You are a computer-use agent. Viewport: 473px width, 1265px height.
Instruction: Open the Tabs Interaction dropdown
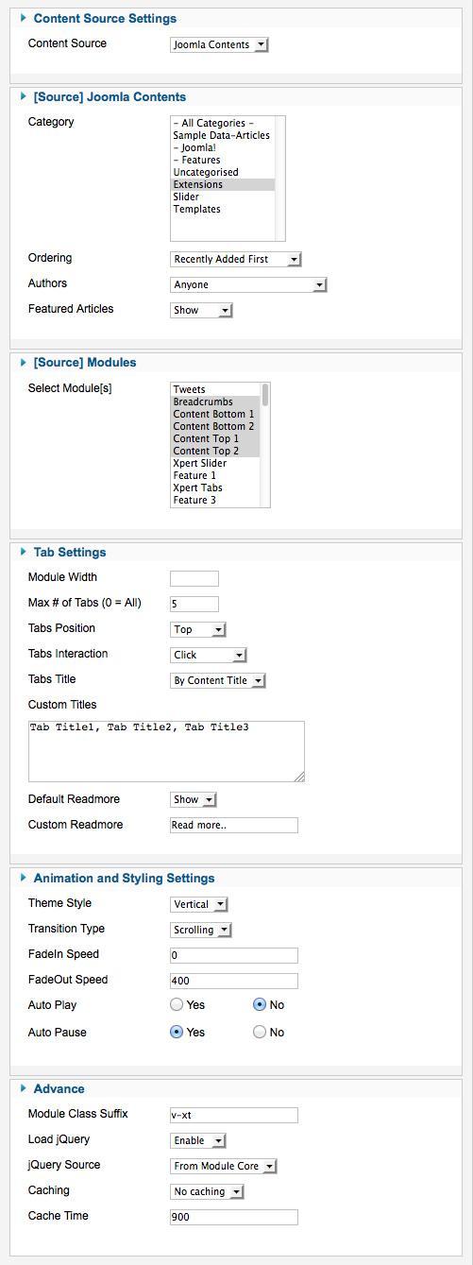click(209, 655)
